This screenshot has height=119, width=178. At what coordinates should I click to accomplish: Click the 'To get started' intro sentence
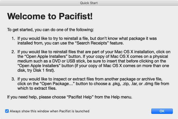point(47,30)
